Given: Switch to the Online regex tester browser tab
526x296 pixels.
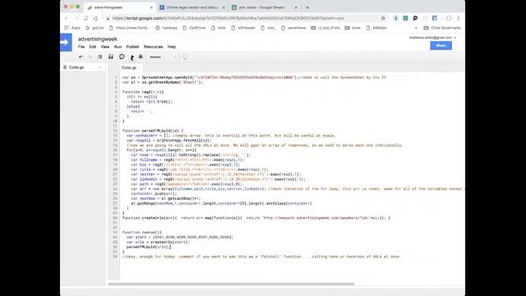Looking at the screenshot, I should [x=192, y=7].
